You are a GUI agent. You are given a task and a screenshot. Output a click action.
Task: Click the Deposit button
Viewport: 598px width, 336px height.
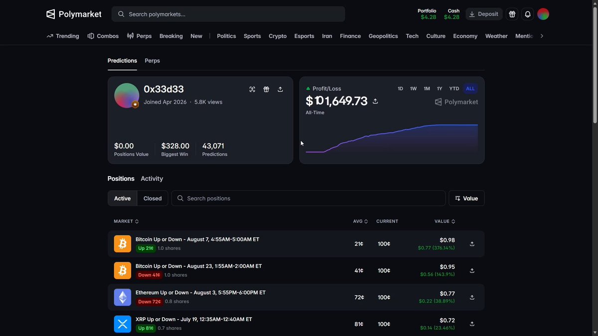coord(484,14)
